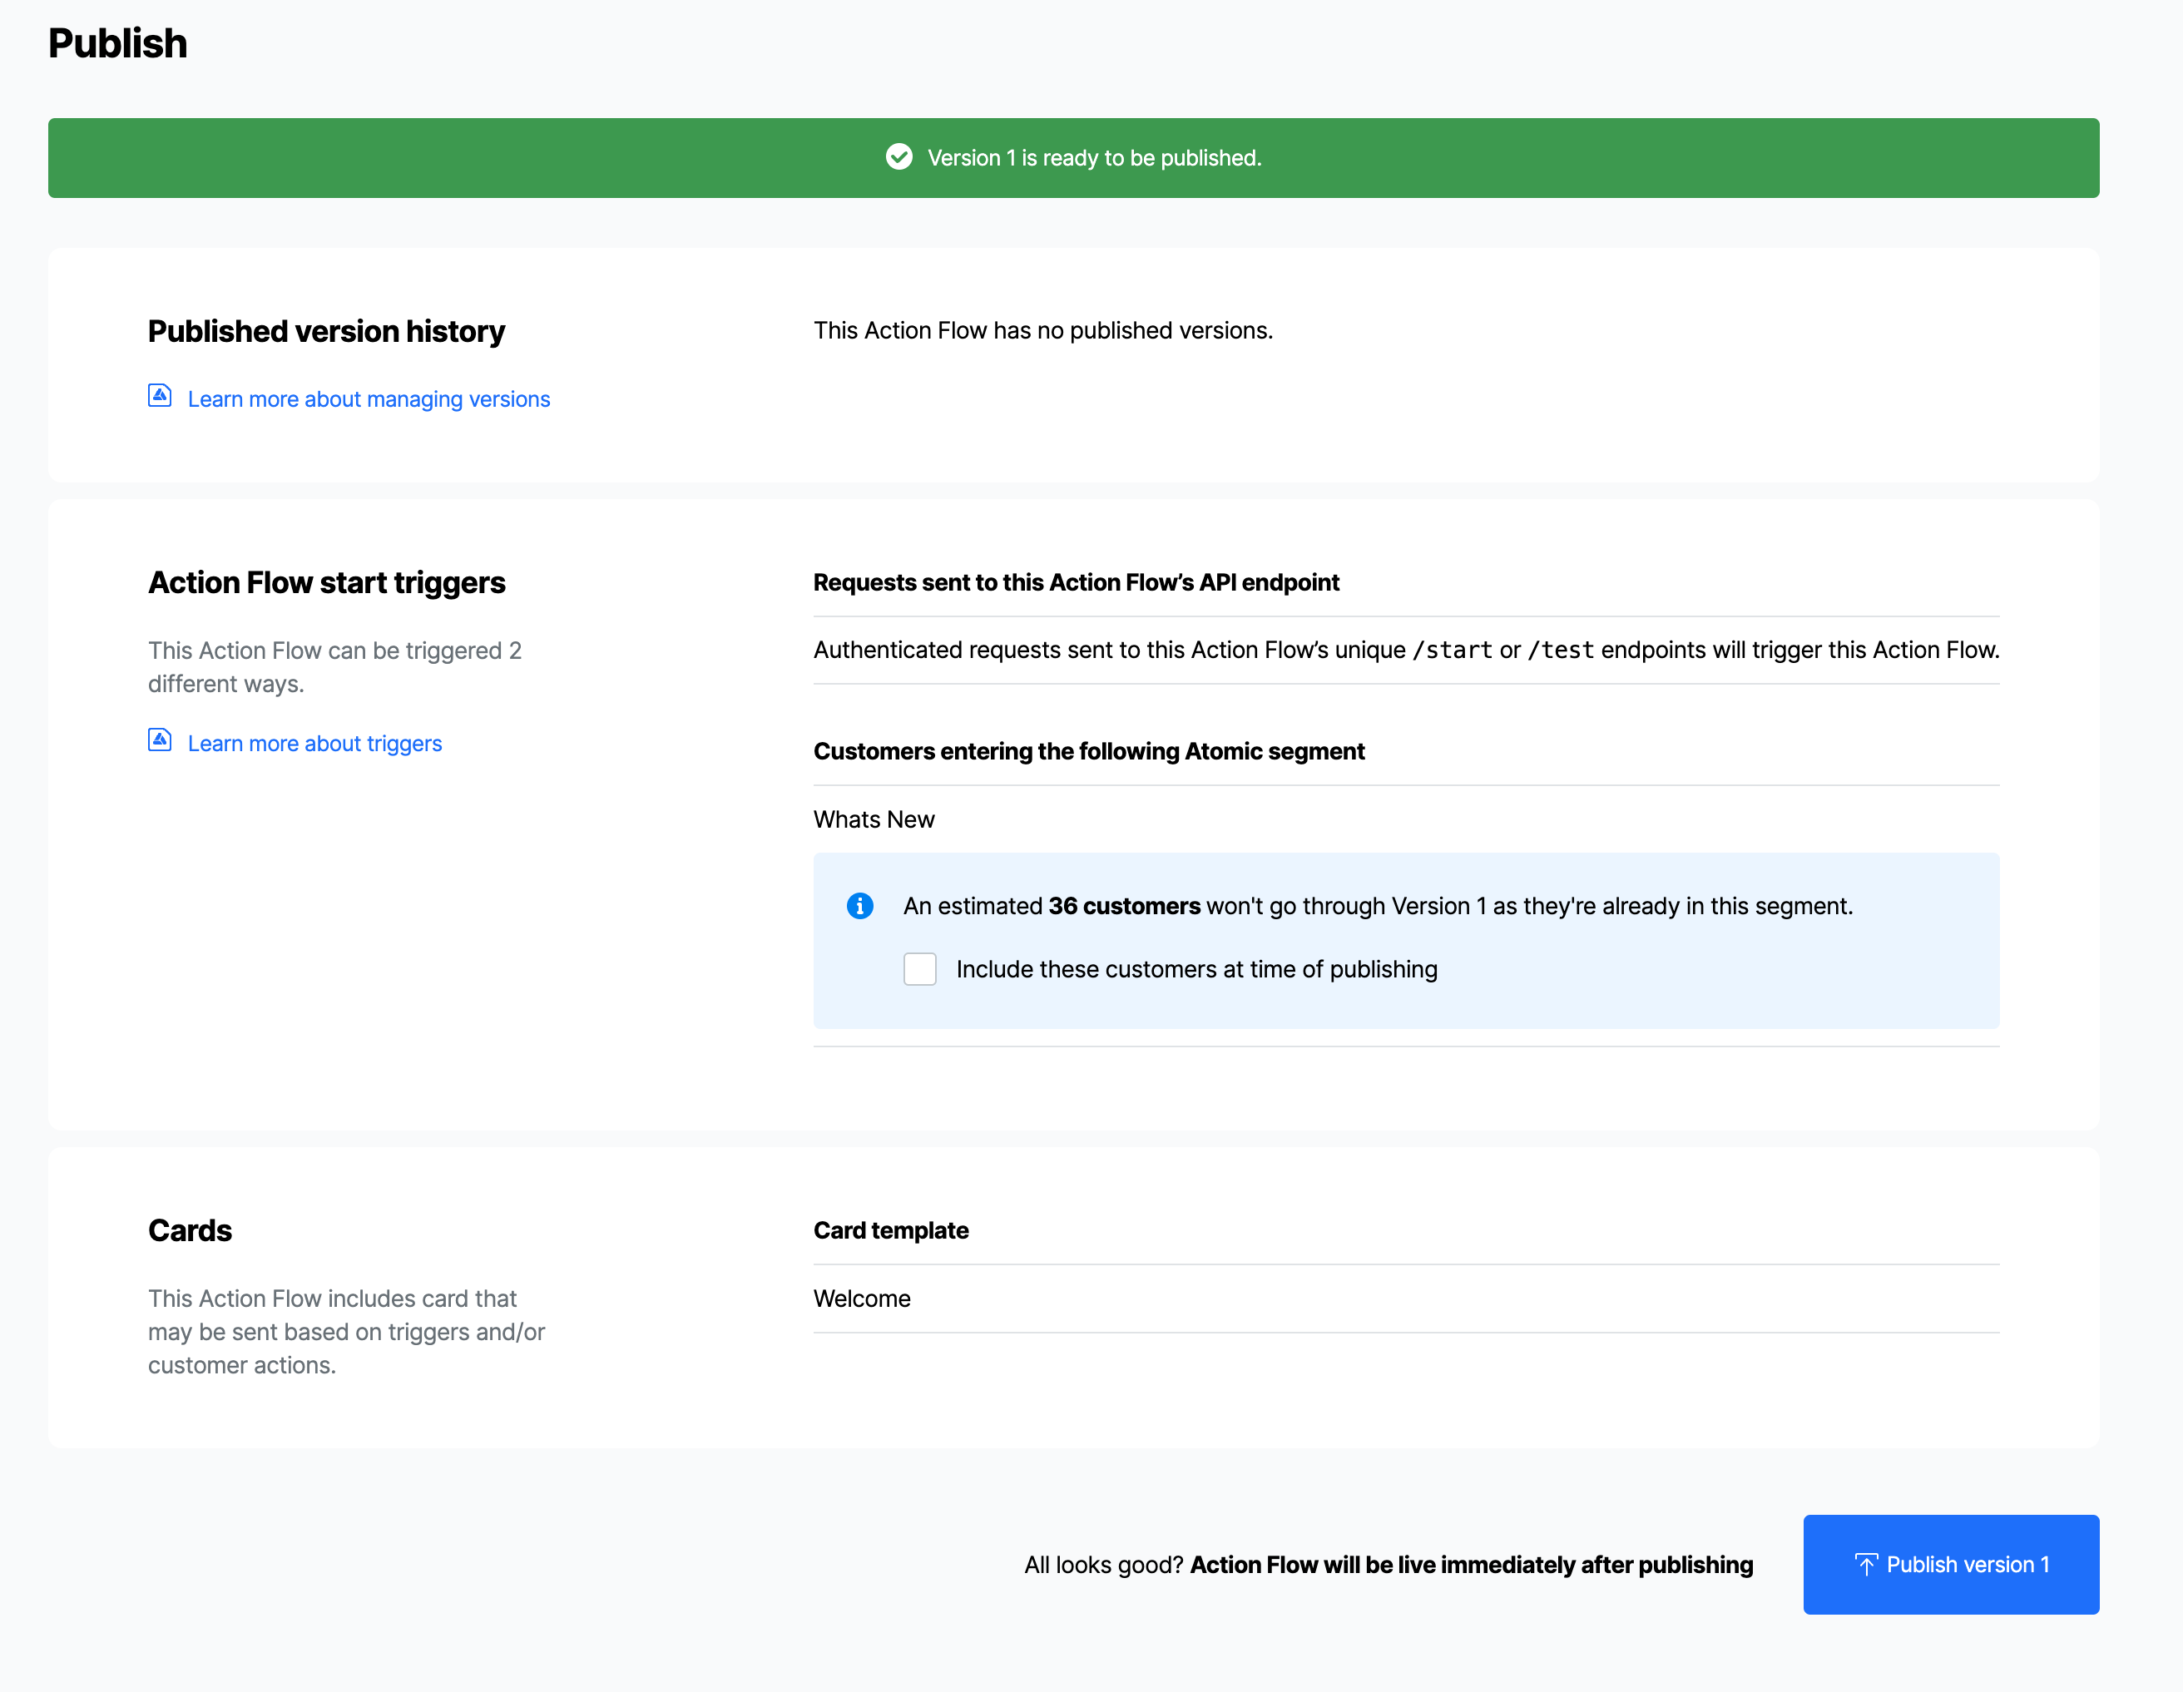Click the Version 1 is ready banner text

(x=1095, y=158)
